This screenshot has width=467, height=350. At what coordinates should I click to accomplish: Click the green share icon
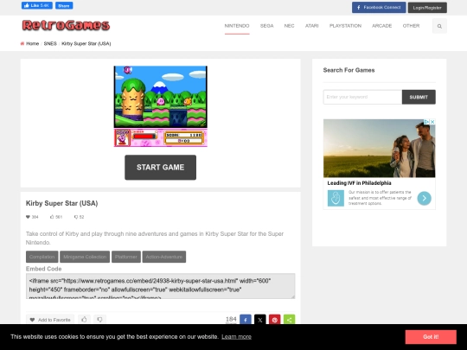[x=289, y=320]
